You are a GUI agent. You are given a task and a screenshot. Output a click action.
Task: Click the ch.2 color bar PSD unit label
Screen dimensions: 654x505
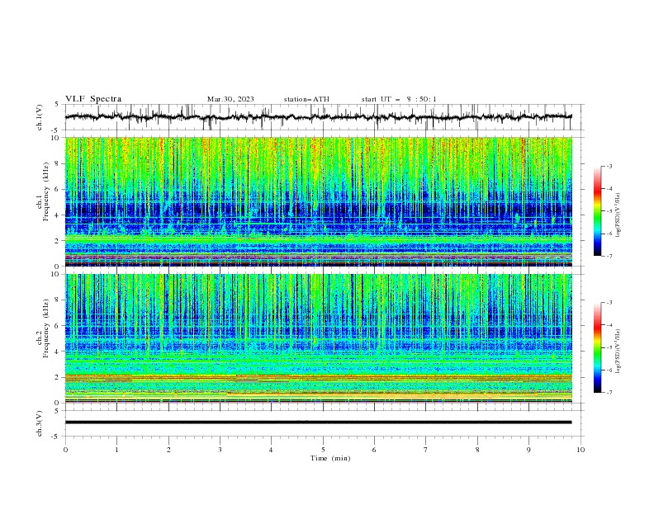coord(618,352)
